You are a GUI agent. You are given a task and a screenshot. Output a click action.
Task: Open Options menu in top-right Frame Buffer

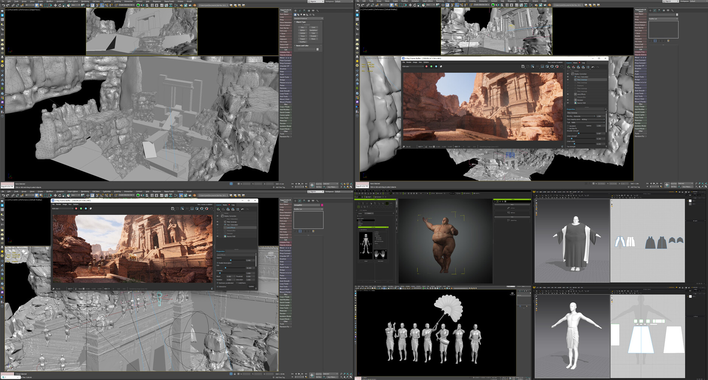[426, 62]
